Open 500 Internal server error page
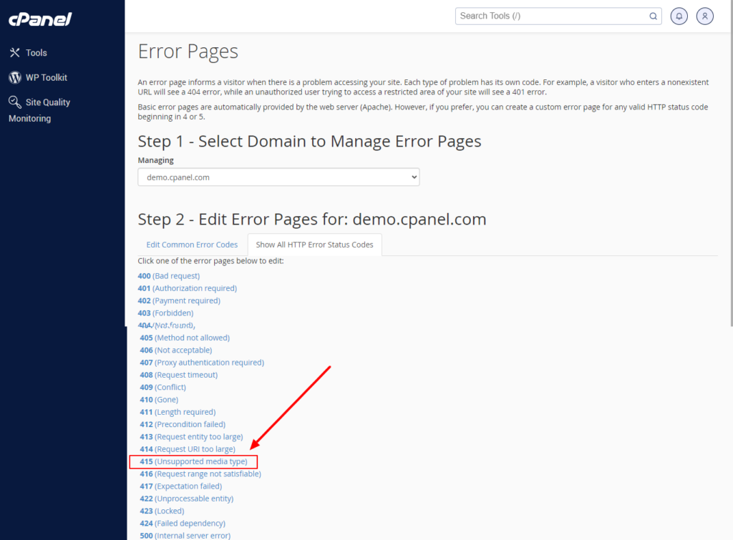 click(185, 536)
